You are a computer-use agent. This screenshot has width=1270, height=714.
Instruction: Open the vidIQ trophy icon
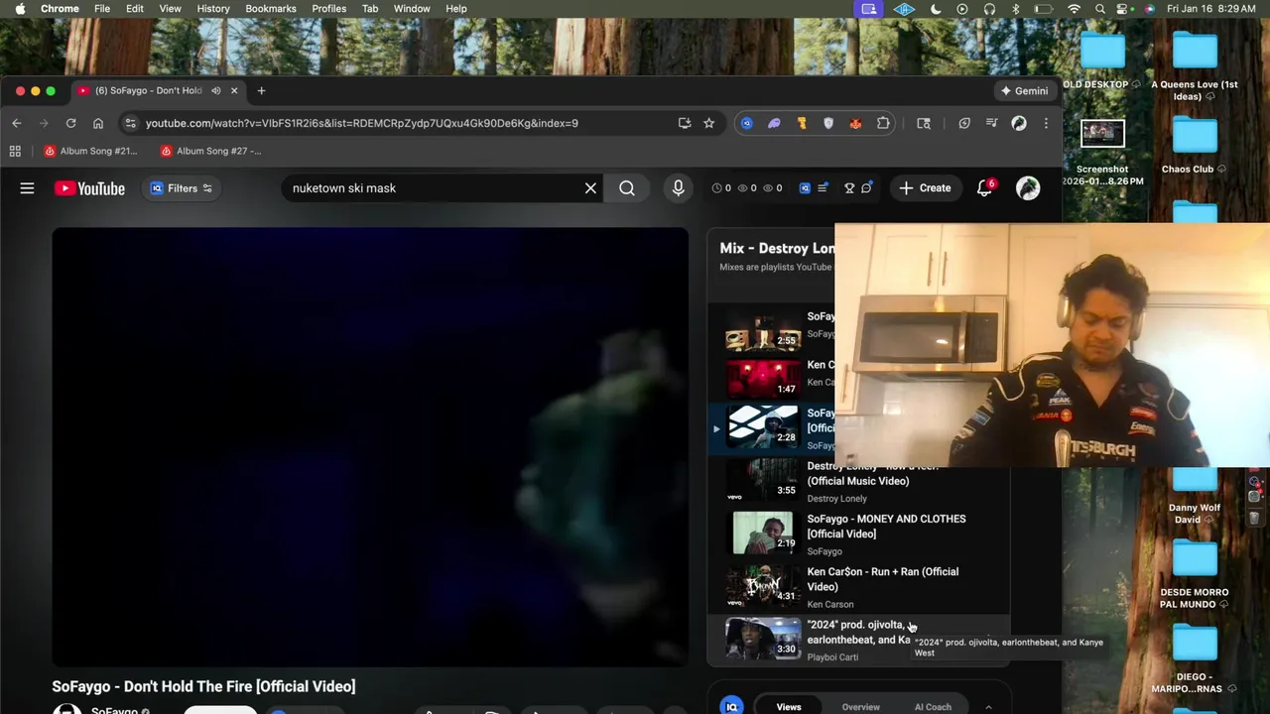849,188
